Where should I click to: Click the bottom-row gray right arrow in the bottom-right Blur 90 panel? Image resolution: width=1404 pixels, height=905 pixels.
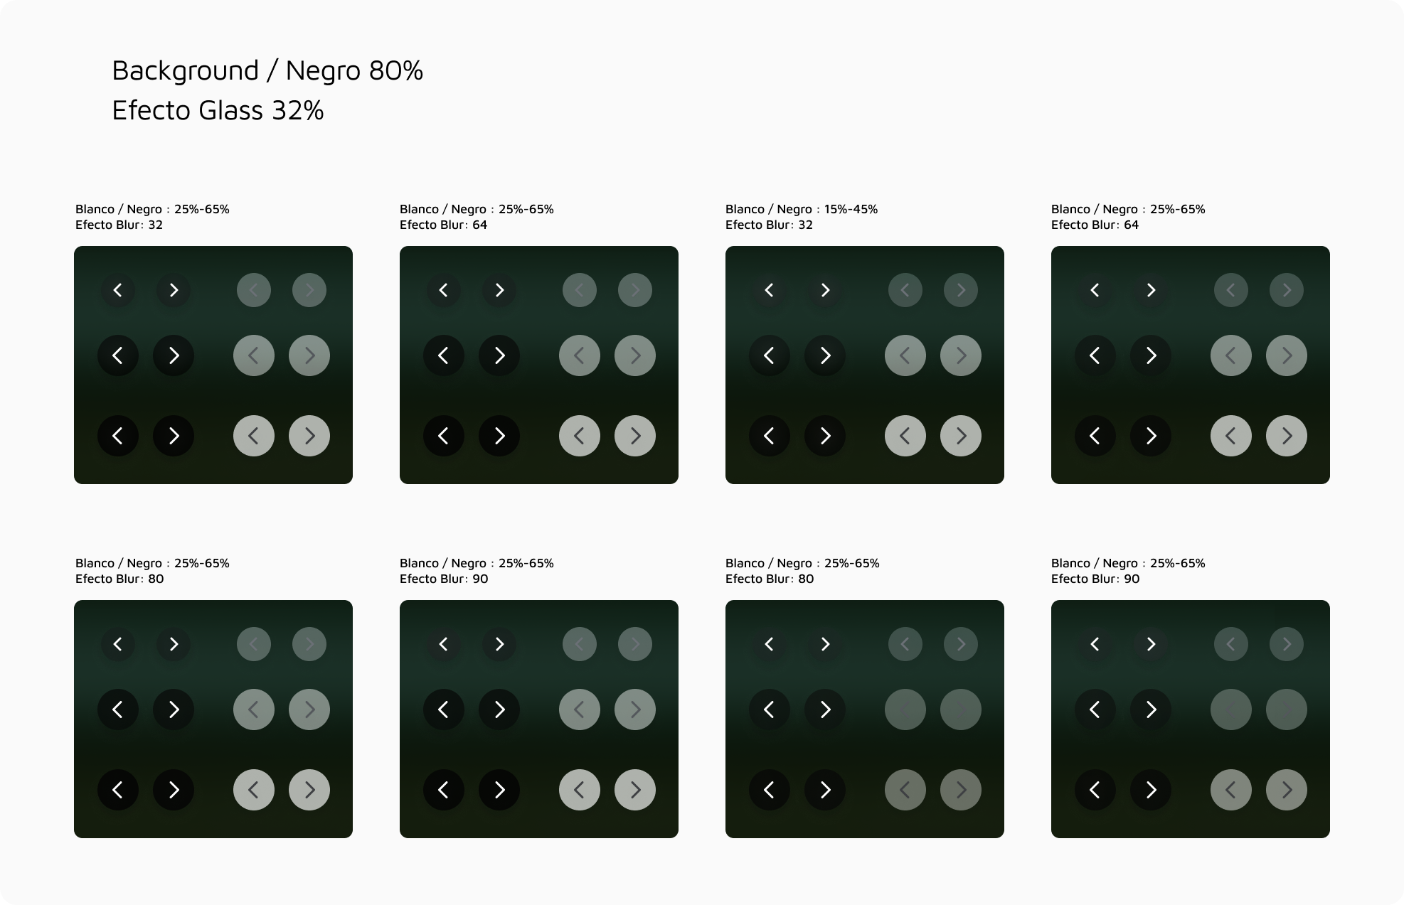[1287, 790]
